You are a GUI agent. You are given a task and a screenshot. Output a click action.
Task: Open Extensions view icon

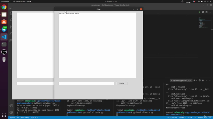11,40
